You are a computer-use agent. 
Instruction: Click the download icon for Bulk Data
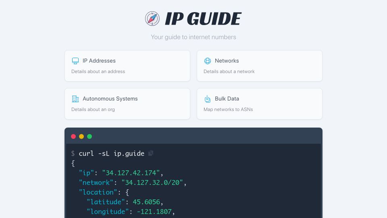[208, 99]
